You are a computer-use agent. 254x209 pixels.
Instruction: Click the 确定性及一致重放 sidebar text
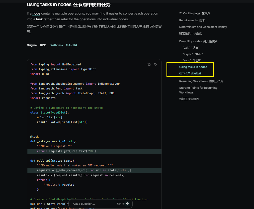coord(190,33)
